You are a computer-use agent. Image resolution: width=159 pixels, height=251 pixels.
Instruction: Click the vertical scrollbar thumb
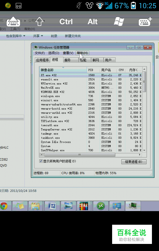click(x=144, y=82)
